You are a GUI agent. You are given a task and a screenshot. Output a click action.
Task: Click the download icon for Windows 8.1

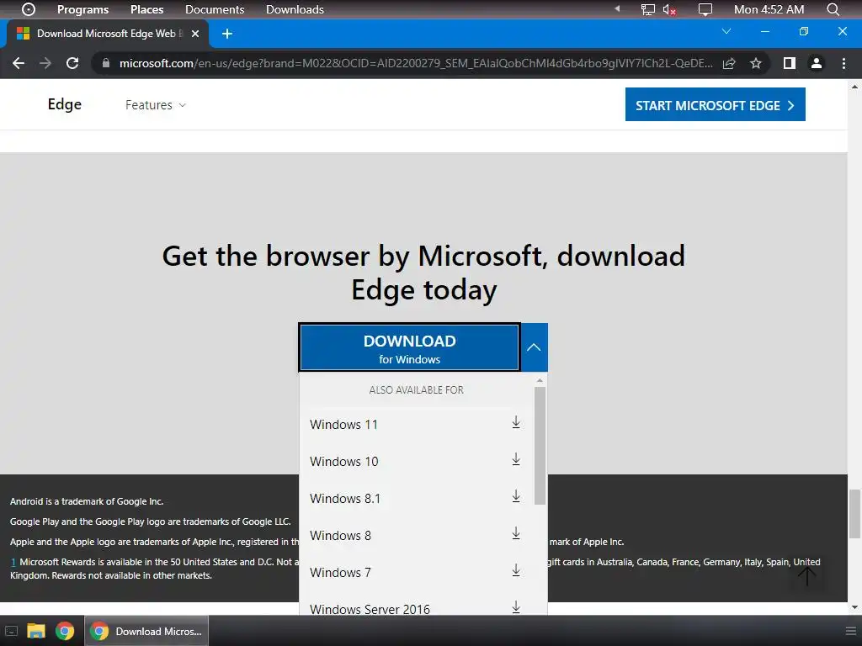pos(516,496)
